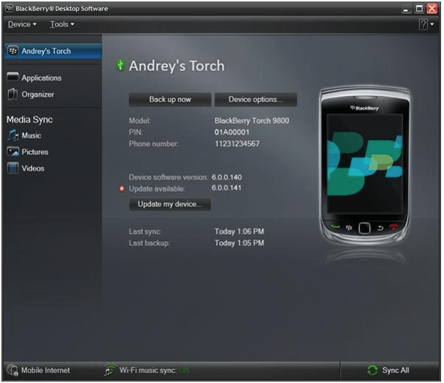Click the Sync All button
The width and height of the screenshot is (444, 383).
tap(390, 371)
